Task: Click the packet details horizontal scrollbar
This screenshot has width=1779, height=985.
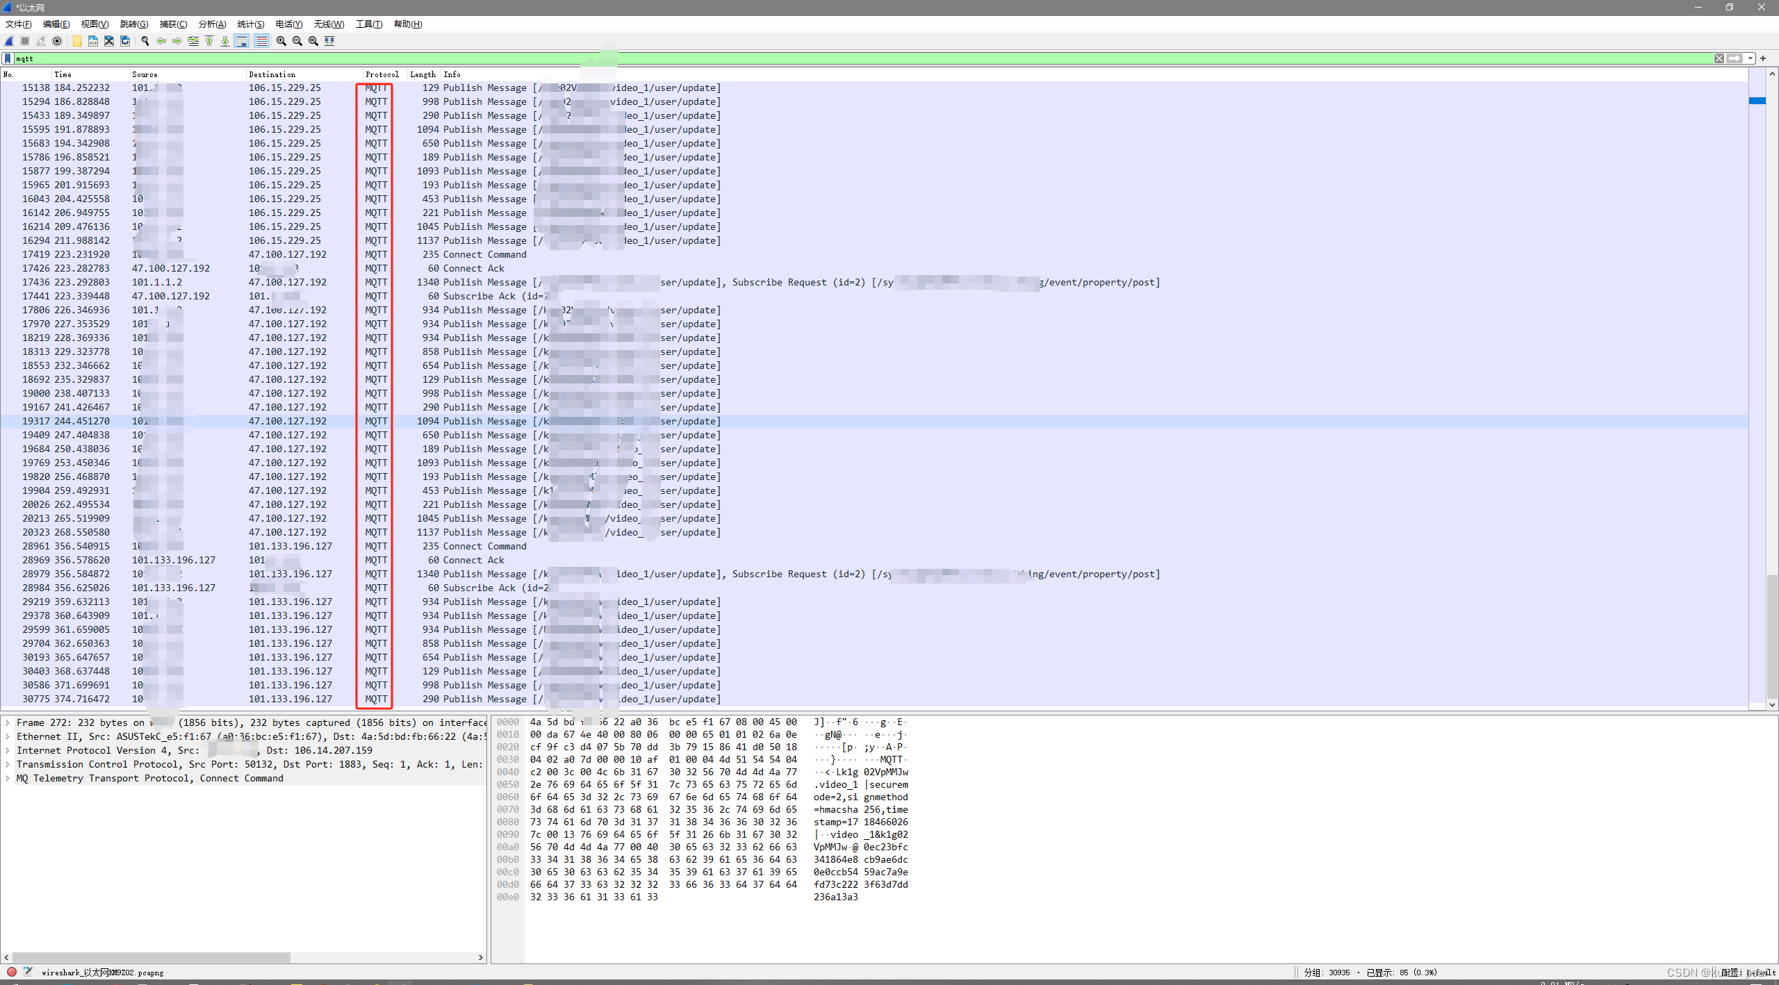Action: pyautogui.click(x=151, y=957)
